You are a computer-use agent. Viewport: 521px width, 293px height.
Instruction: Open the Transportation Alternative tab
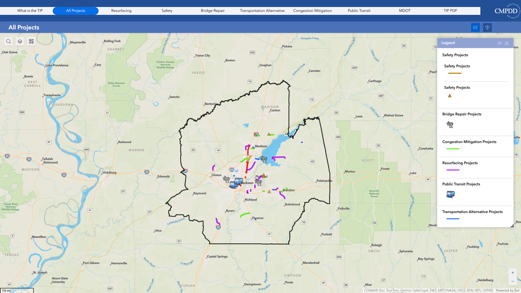coord(262,11)
